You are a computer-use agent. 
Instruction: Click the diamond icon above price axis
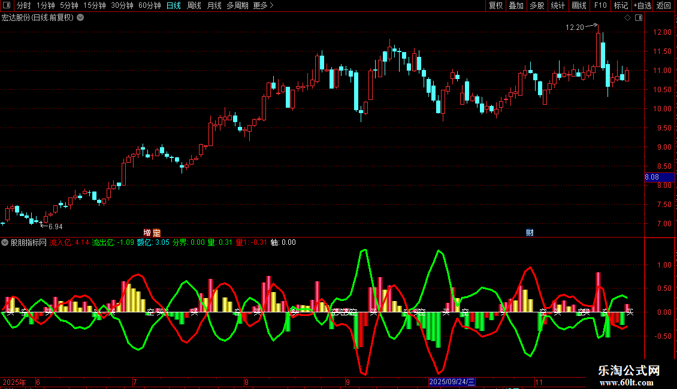(x=627, y=18)
